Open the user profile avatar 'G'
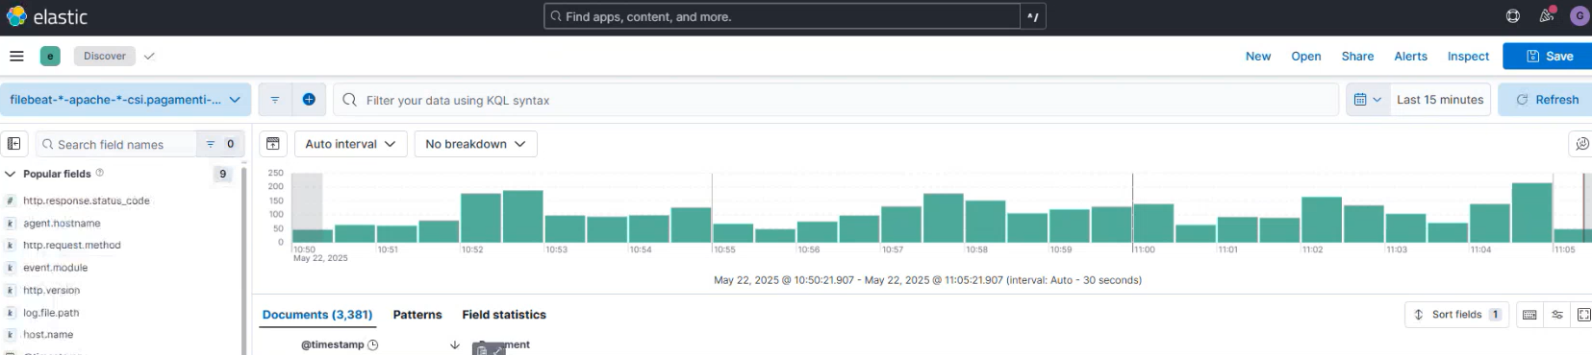1592x355 pixels. click(x=1579, y=16)
